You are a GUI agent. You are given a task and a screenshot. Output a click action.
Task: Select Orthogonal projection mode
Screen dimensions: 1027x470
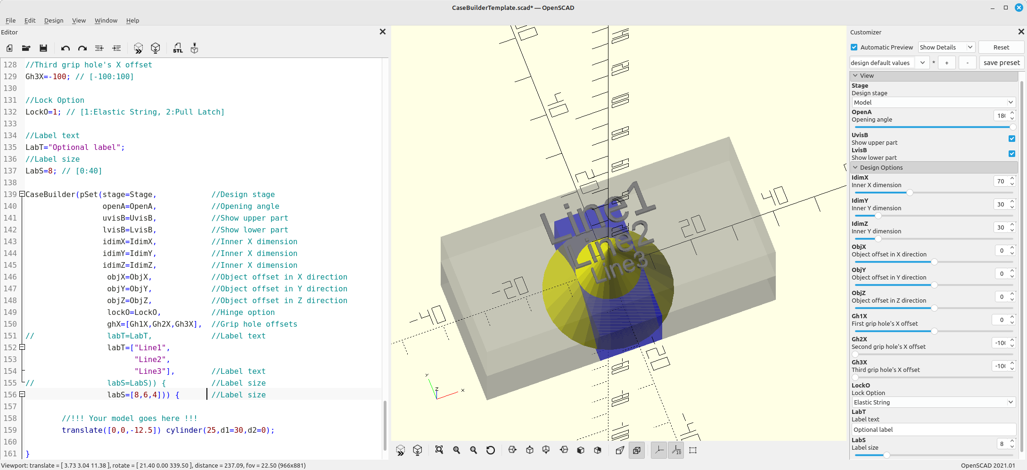(x=637, y=450)
